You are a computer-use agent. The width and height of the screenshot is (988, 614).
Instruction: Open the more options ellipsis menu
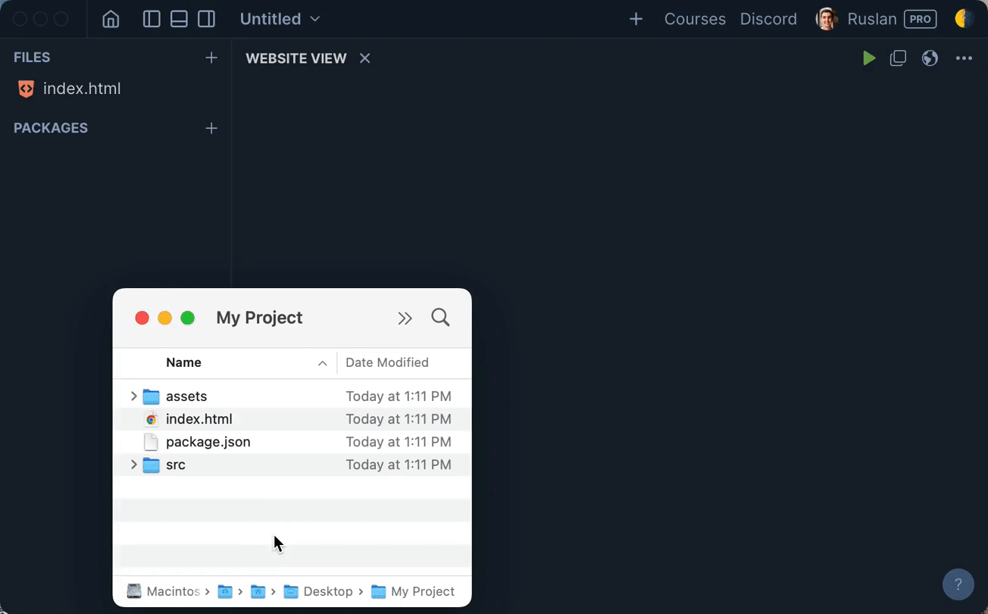point(964,58)
